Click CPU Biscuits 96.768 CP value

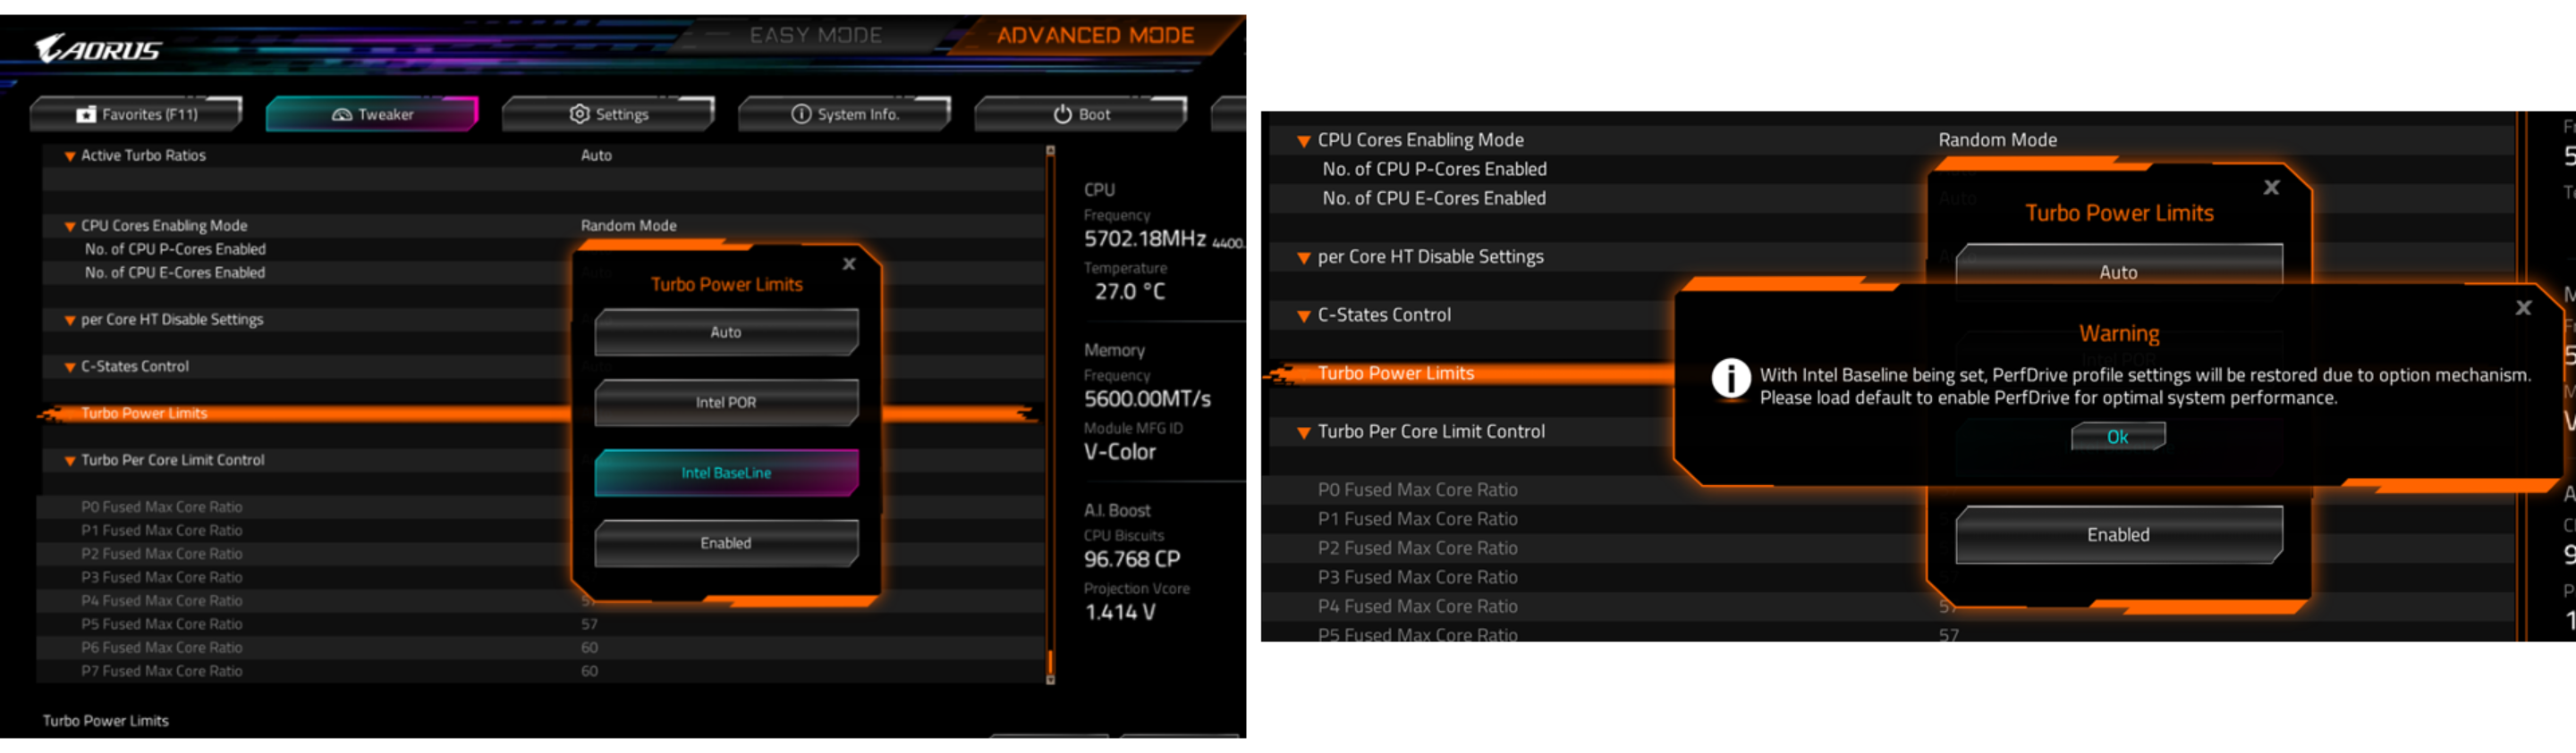pos(1132,559)
